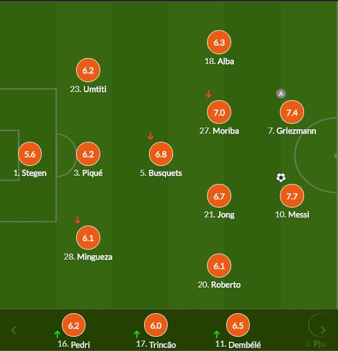Click Mingueza's red substituted-off arrow
Image resolution: width=338 pixels, height=351 pixels.
click(77, 220)
